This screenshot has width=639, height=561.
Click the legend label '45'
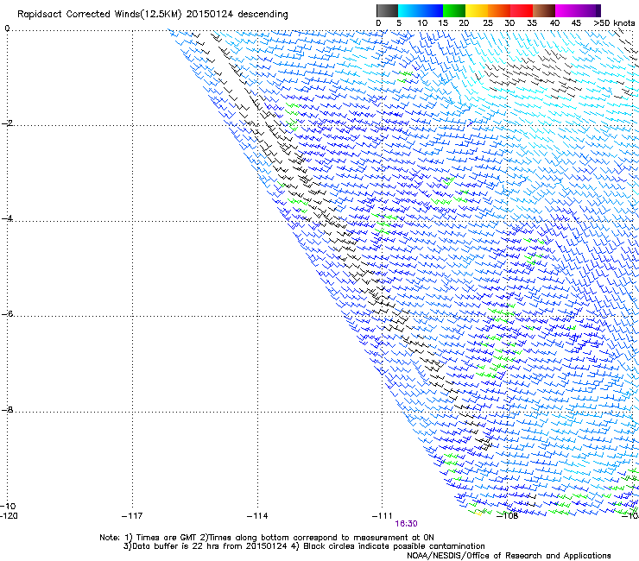pos(576,23)
